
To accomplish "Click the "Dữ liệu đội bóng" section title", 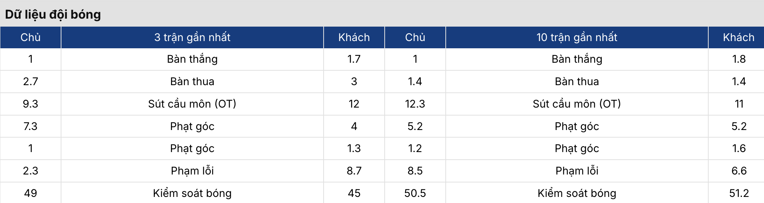I will 53,14.
